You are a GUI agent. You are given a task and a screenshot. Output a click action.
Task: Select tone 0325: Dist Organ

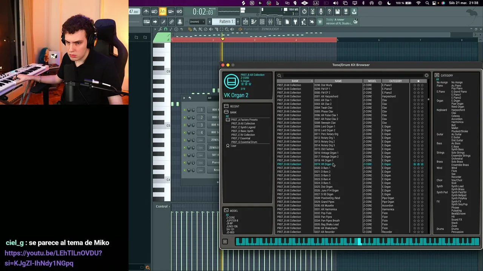[323, 187]
